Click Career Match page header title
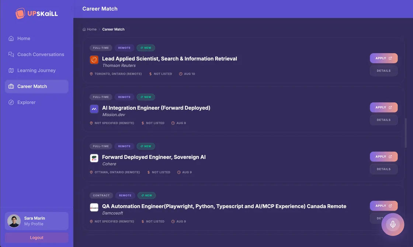413x247 pixels. coord(100,9)
